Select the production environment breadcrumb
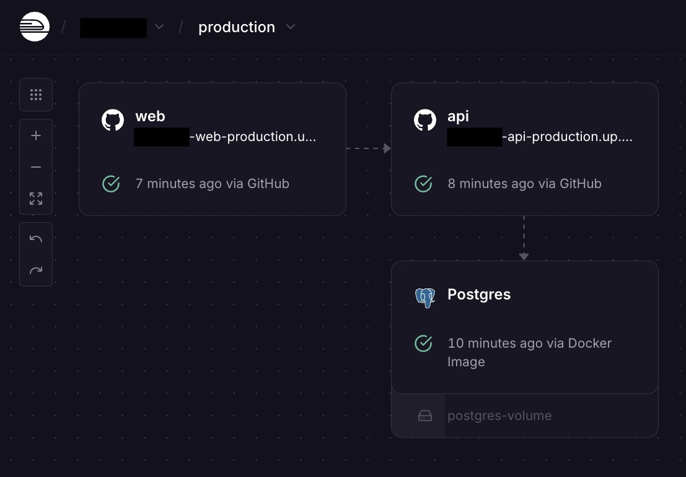 click(x=237, y=27)
